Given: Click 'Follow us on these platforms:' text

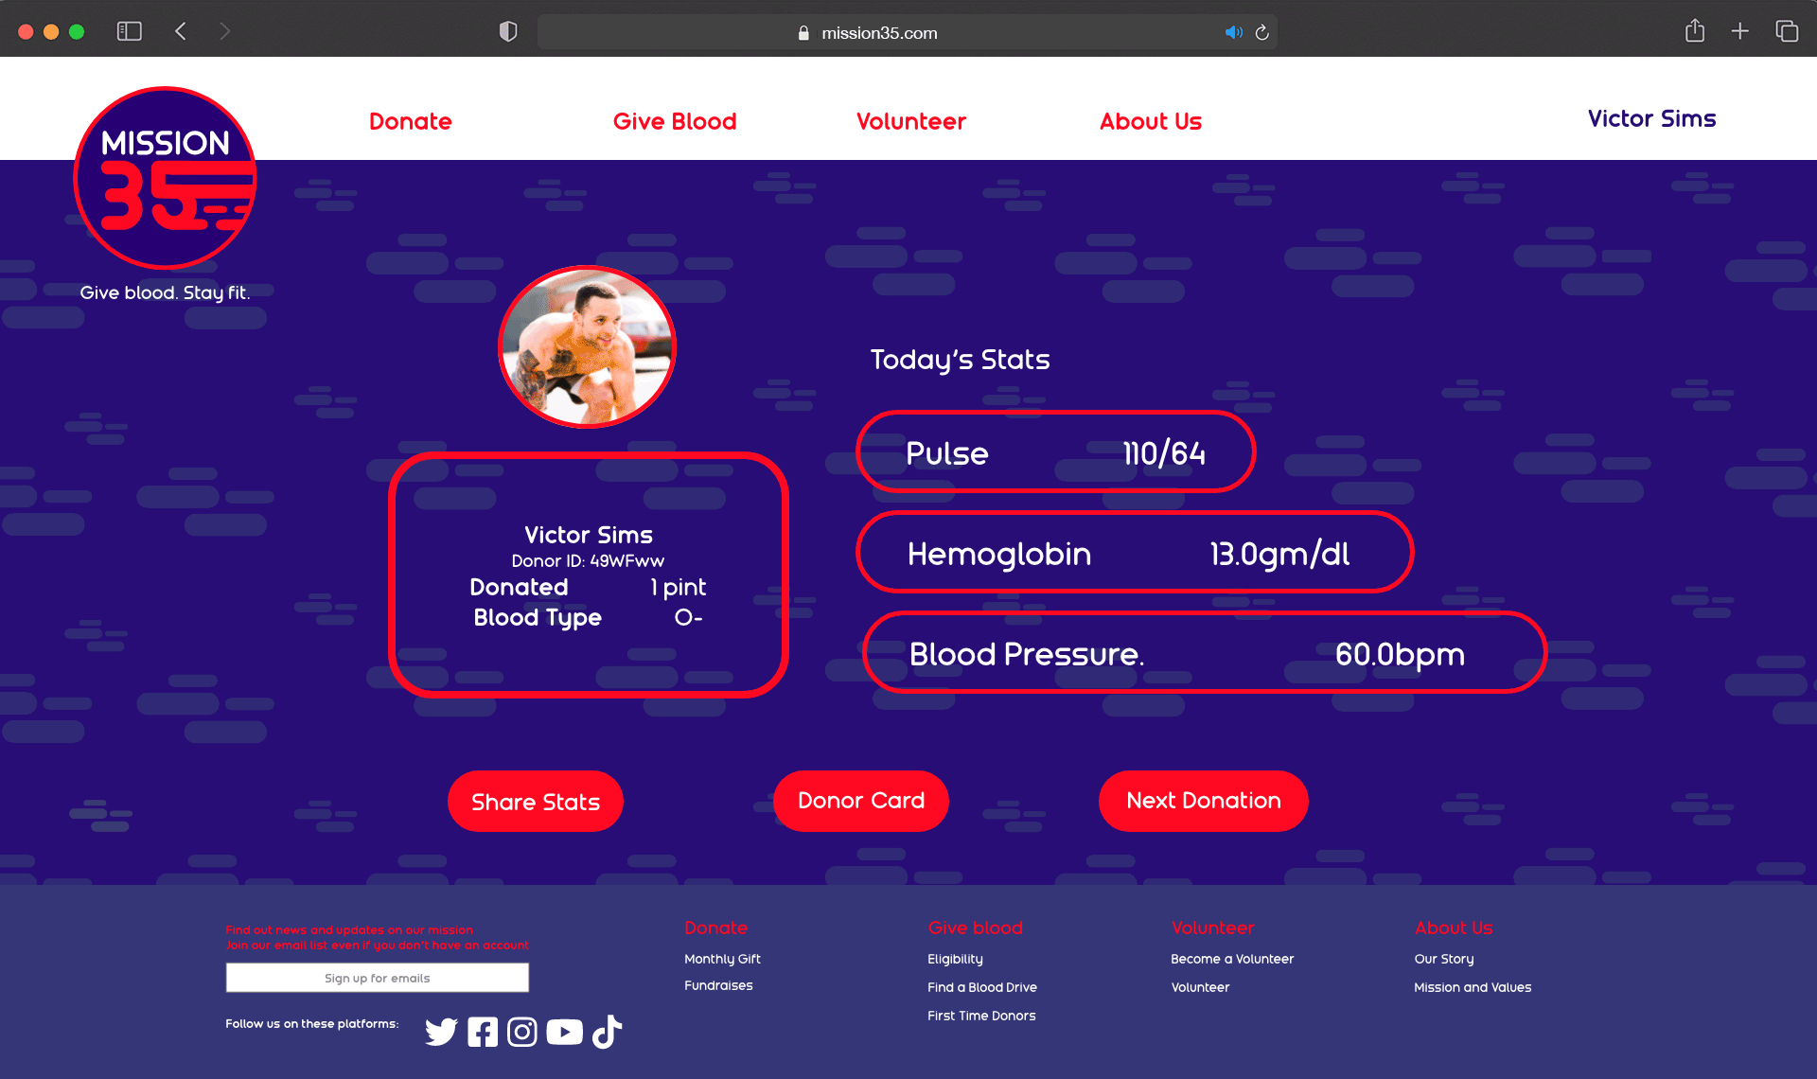Looking at the screenshot, I should pos(312,1023).
